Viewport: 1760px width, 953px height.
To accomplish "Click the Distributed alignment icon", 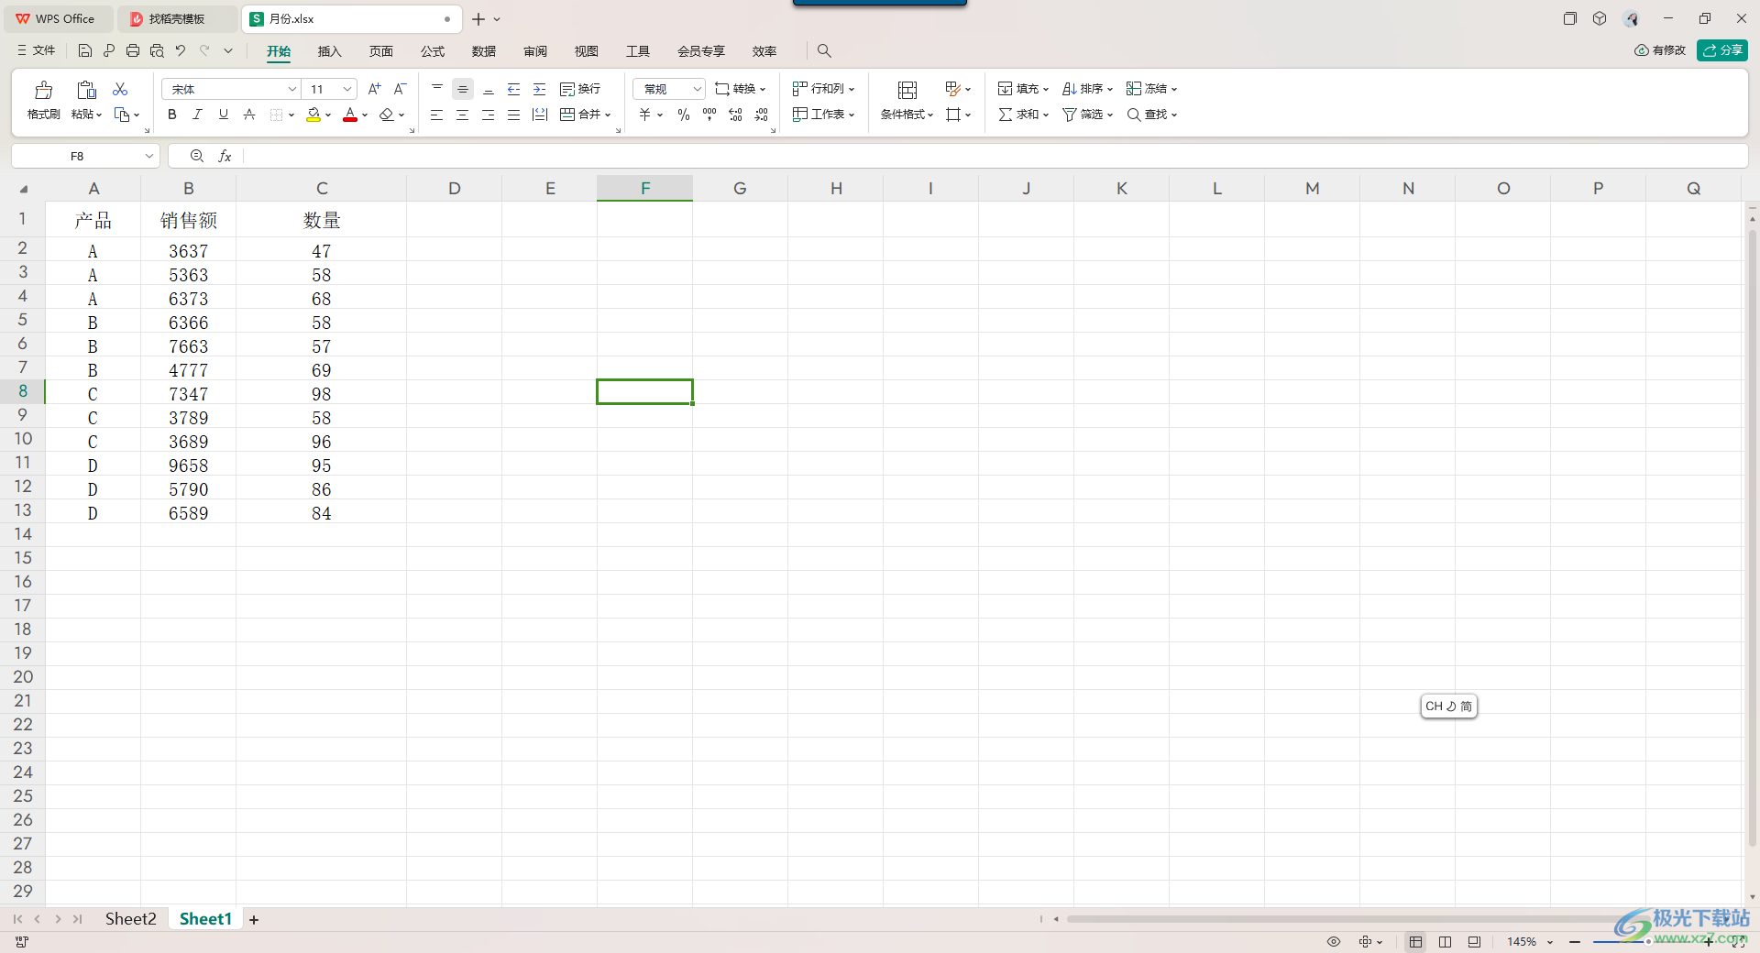I will coord(540,115).
